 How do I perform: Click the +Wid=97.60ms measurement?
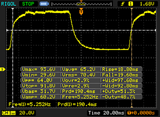(x=120, y=80)
